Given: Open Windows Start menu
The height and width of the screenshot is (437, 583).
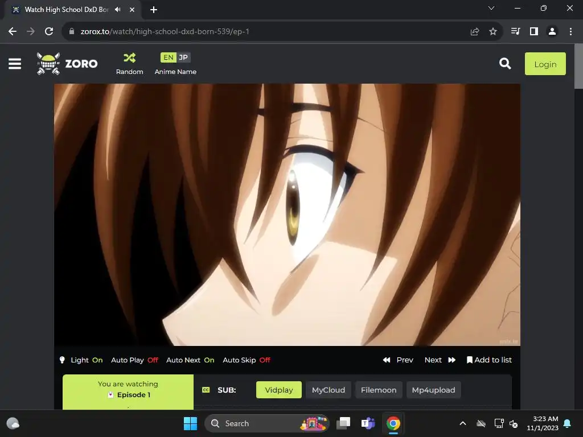Looking at the screenshot, I should point(190,423).
